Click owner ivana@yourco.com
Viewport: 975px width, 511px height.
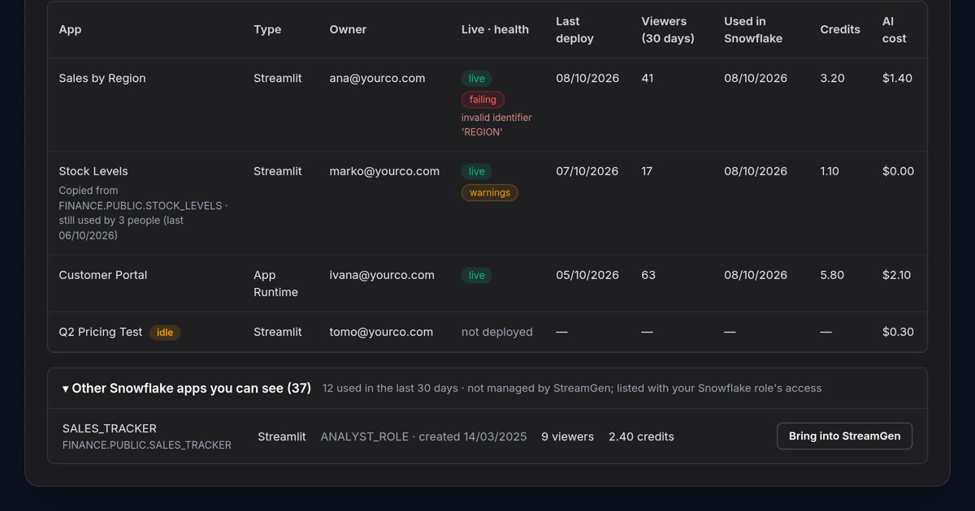[382, 276]
